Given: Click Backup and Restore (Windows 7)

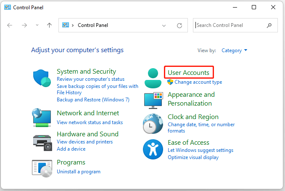Looking at the screenshot, I should (x=93, y=100).
